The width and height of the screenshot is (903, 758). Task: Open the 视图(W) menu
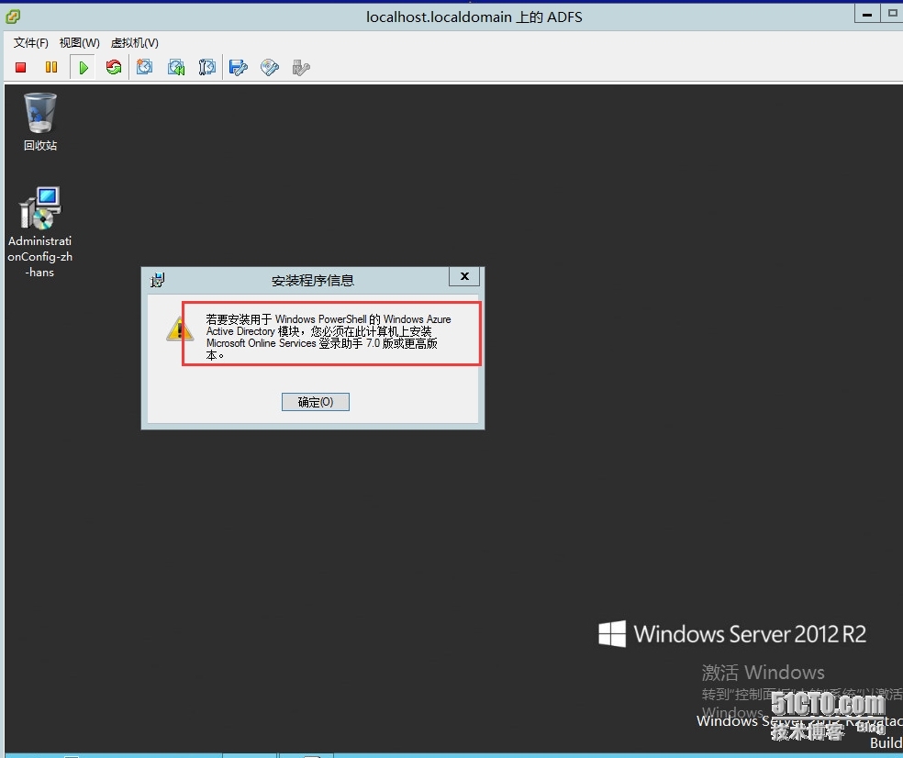80,42
